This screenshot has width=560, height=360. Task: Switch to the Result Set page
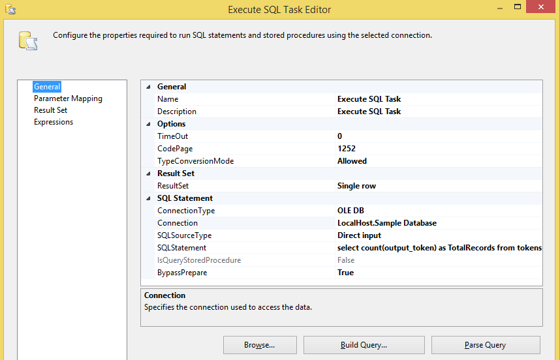pyautogui.click(x=50, y=110)
